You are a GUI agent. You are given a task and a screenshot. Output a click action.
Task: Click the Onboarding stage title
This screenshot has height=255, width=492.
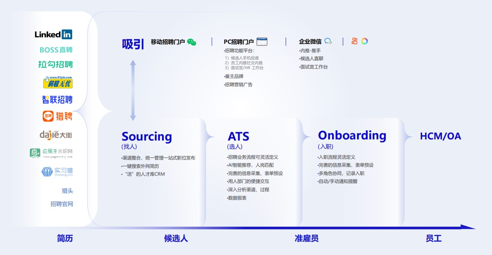pos(352,135)
